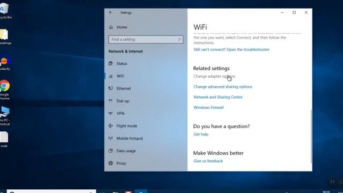Click the Flight mode airplane icon
Screen dimensions: 343x193
(111, 126)
